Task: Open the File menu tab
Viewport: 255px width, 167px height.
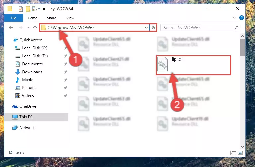Action: (13, 18)
